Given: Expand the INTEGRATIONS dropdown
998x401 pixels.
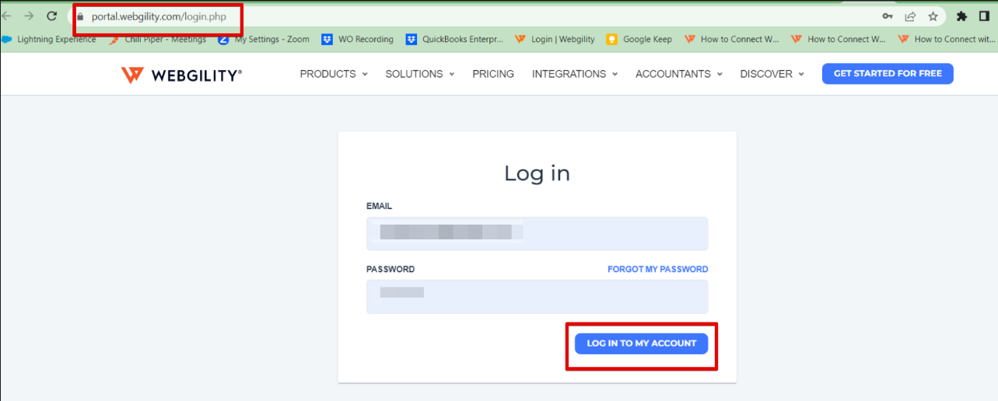Looking at the screenshot, I should tap(575, 74).
